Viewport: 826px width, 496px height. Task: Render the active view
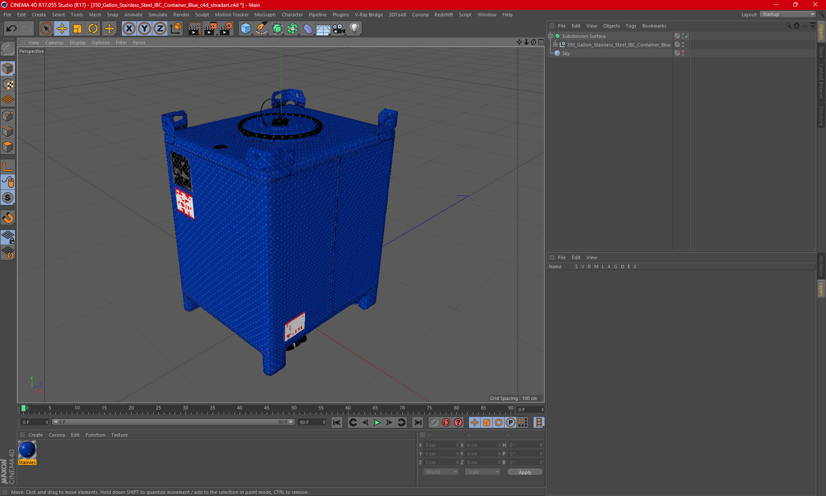point(194,28)
